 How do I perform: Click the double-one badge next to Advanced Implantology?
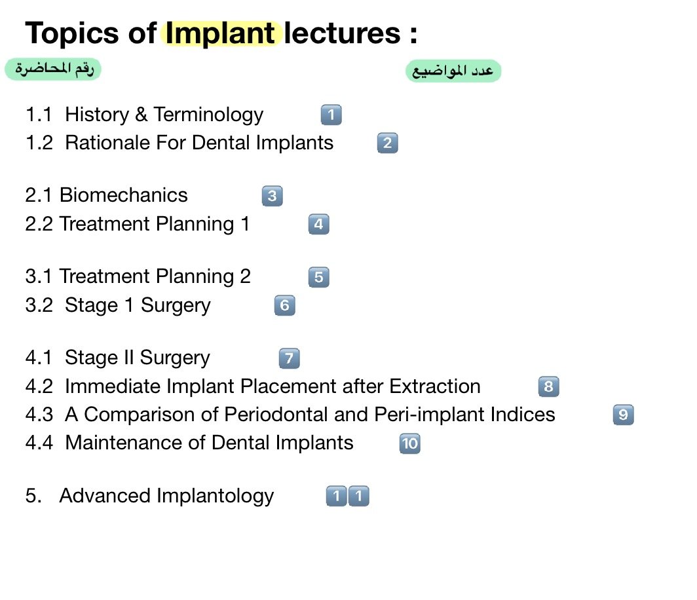tap(348, 497)
